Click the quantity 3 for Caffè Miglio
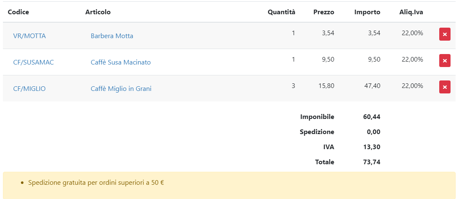Image resolution: width=456 pixels, height=199 pixels. point(293,86)
